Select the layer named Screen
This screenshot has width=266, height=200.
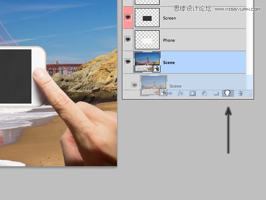pos(169,18)
